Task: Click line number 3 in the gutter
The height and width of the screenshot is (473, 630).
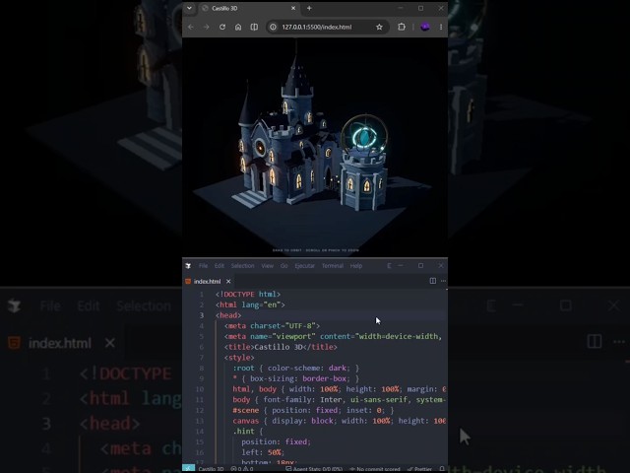Action: pyautogui.click(x=202, y=315)
